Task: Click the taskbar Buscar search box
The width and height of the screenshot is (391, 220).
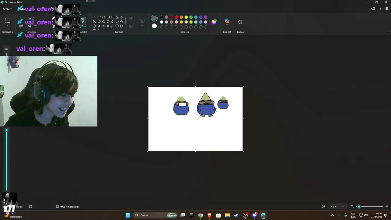Action: click(x=156, y=215)
